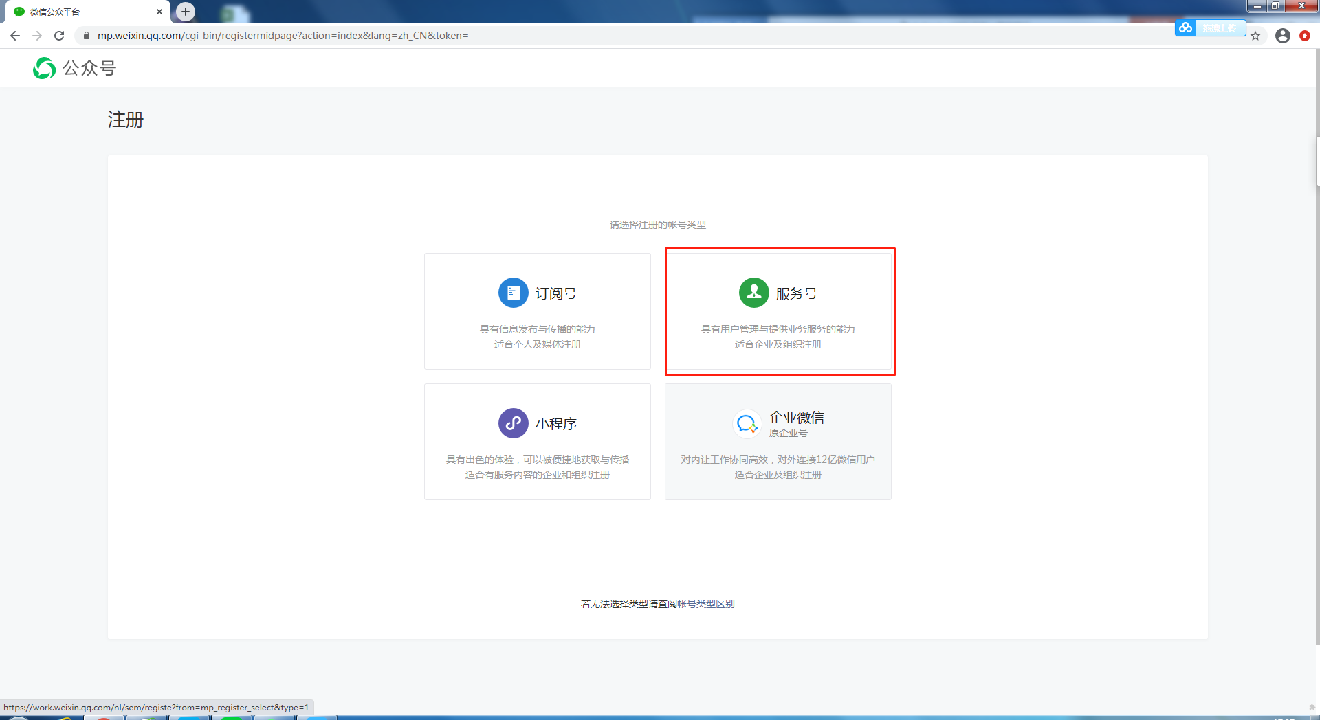1320x720 pixels.
Task: Reload the current page
Action: [59, 36]
